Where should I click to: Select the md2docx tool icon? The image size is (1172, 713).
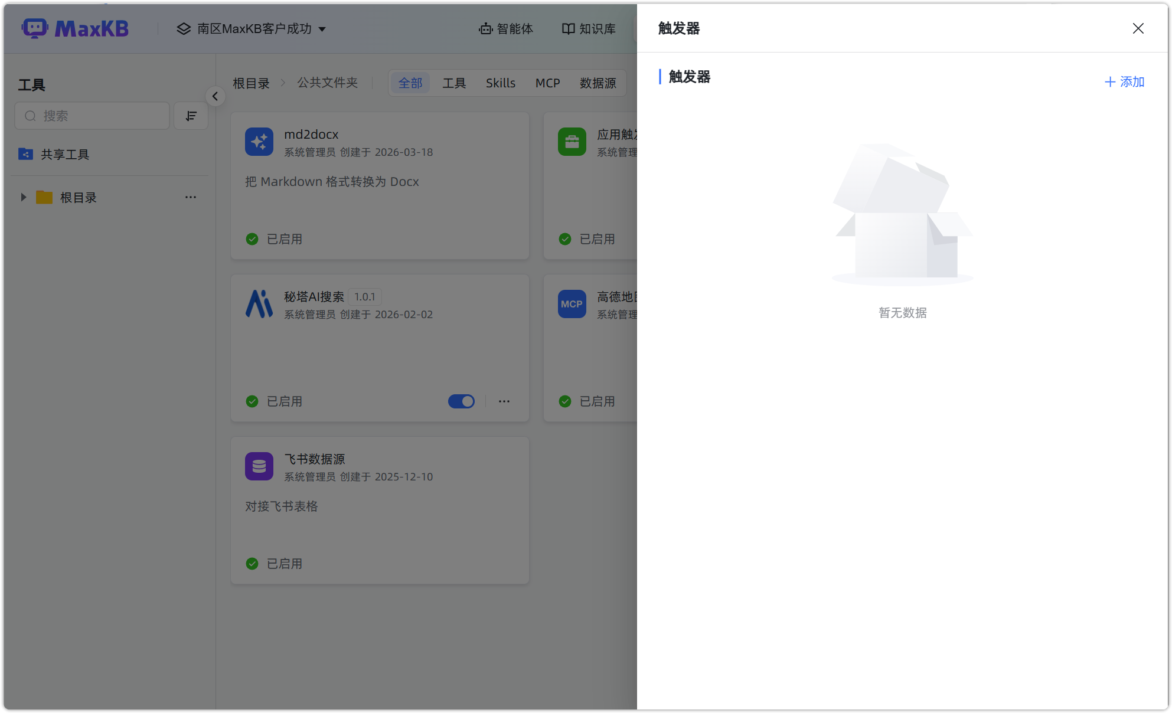pyautogui.click(x=259, y=142)
